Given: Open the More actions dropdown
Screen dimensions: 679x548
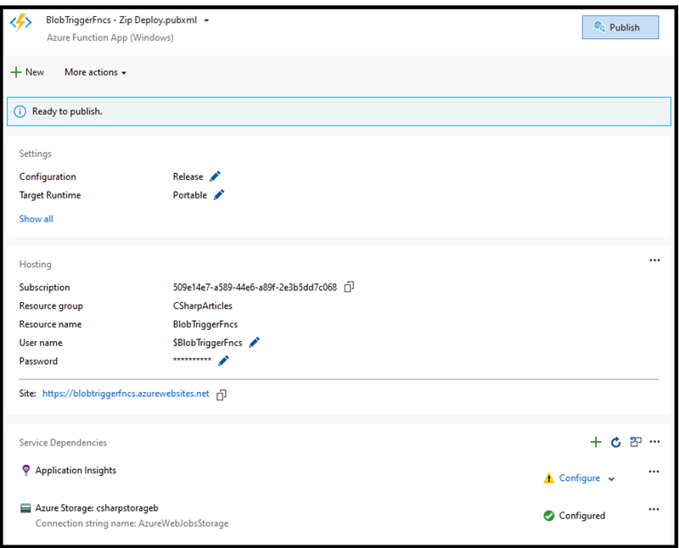Looking at the screenshot, I should pos(95,72).
